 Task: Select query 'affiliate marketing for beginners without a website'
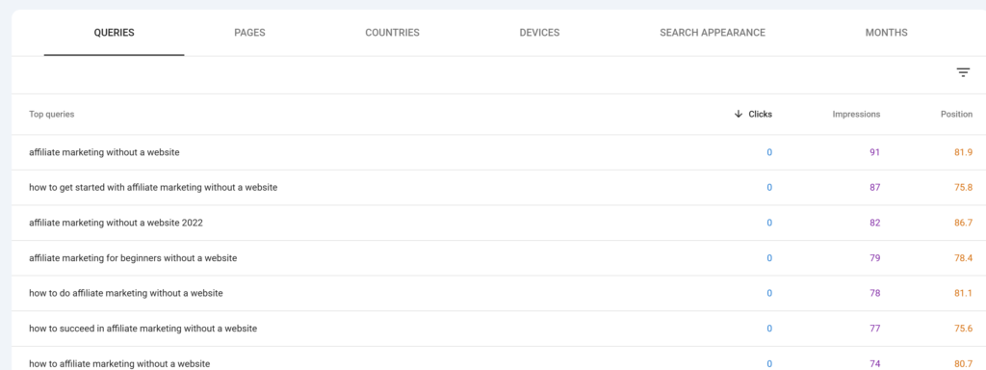133,258
